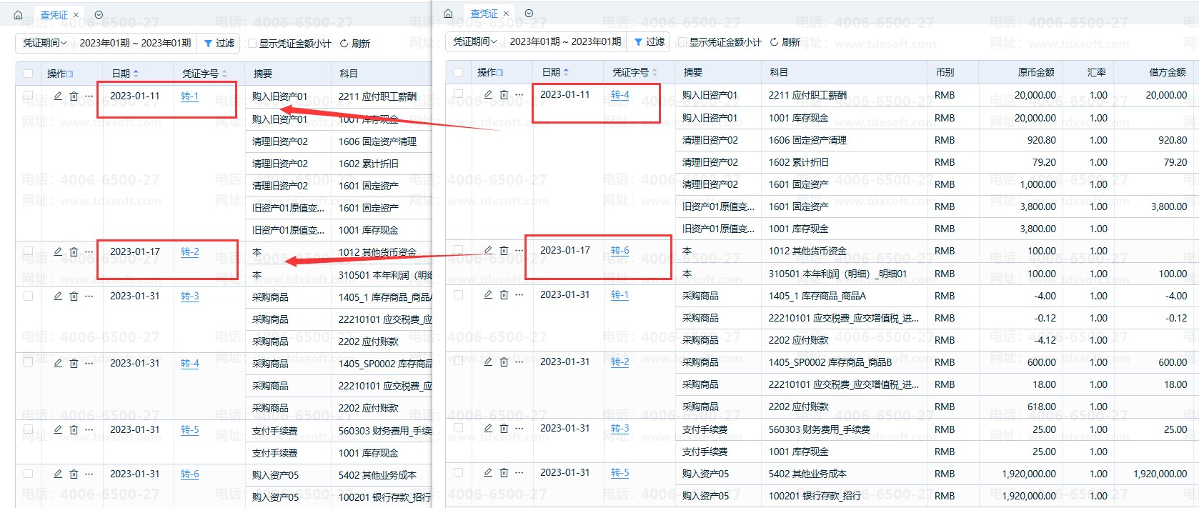Edit voucher 转-4 dated 2023-01-11 in right panel
The image size is (1199, 508).
[488, 94]
